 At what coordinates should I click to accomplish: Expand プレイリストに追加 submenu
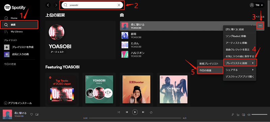coord(240,63)
